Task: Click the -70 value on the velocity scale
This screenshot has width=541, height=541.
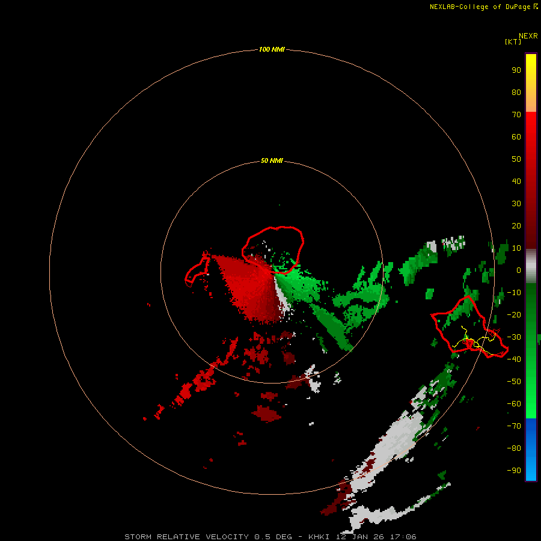Action: 514,426
